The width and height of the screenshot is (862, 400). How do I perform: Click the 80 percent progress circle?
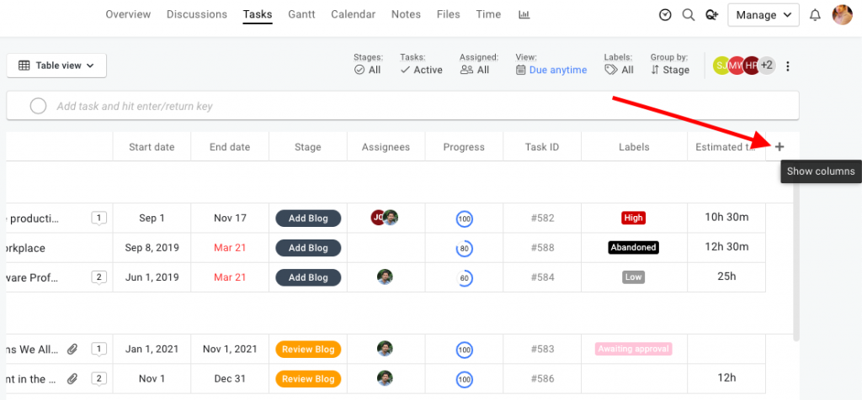464,249
